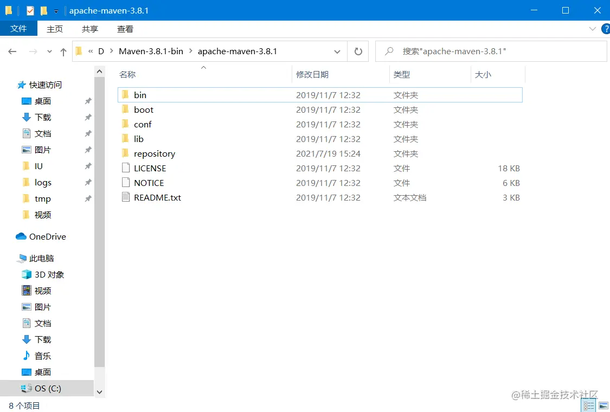Click navigation pane scrollbar thumb
Viewport: 610px width, 412px height.
click(x=100, y=222)
